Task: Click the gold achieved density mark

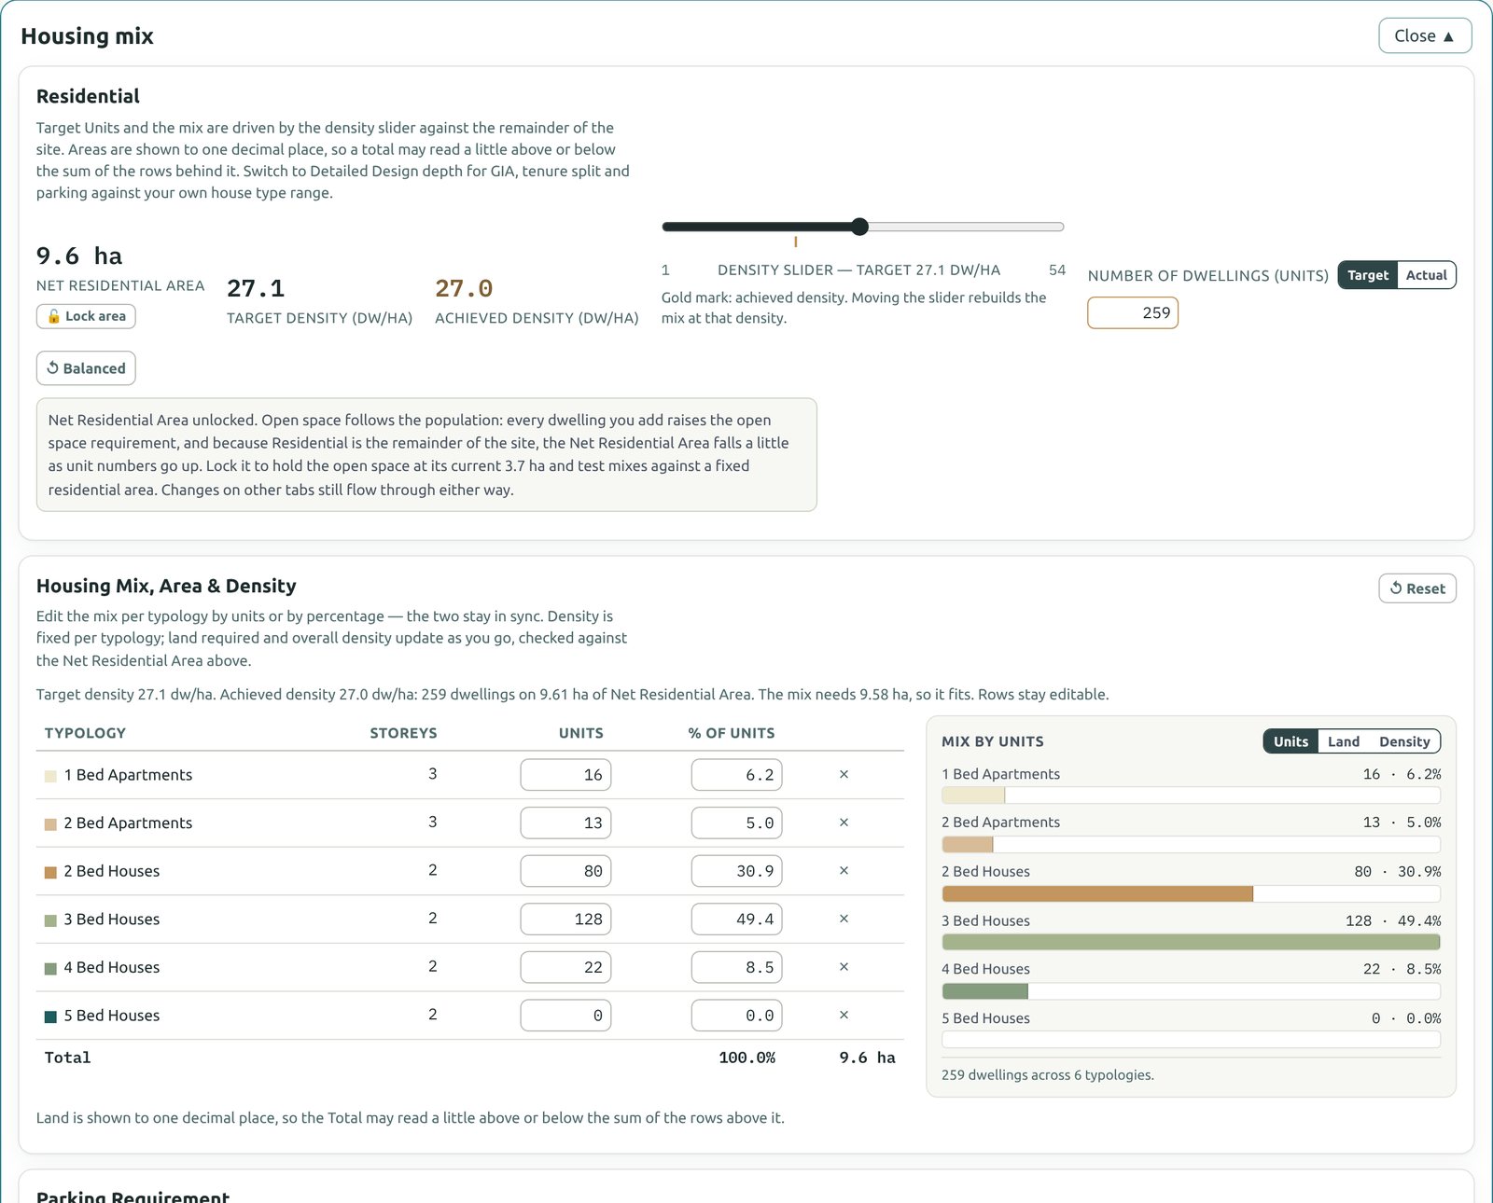Action: (795, 242)
